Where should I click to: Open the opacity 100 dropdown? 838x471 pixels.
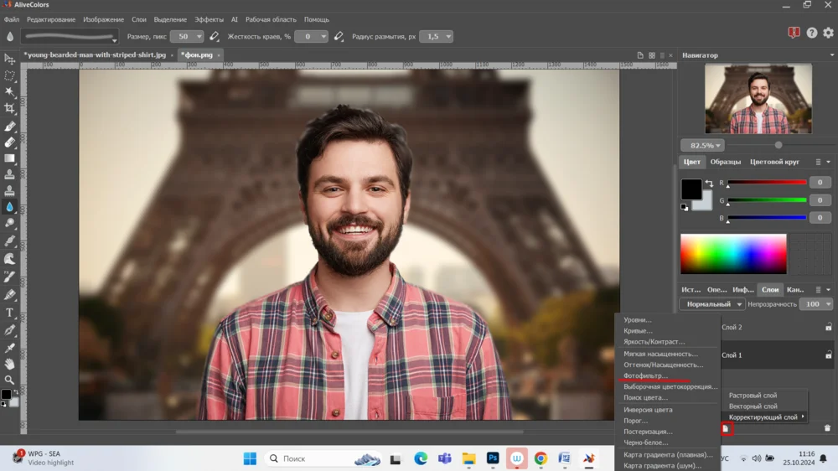point(829,304)
